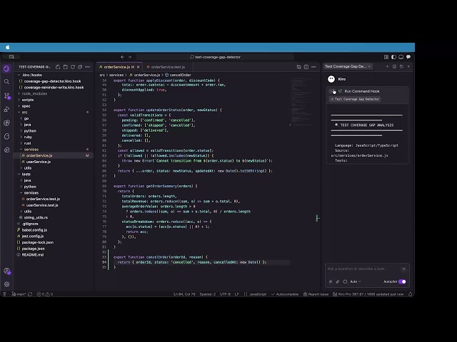The height and width of the screenshot is (342, 457).
Task: Select the Test Coverage Gap De... chat tab
Action: pos(346,66)
